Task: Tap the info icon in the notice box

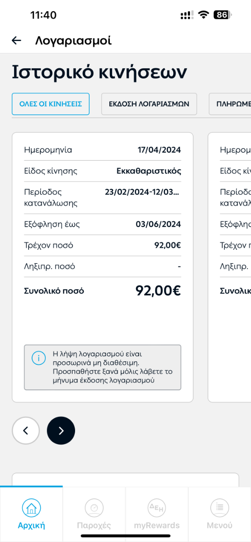Action: coord(38,358)
